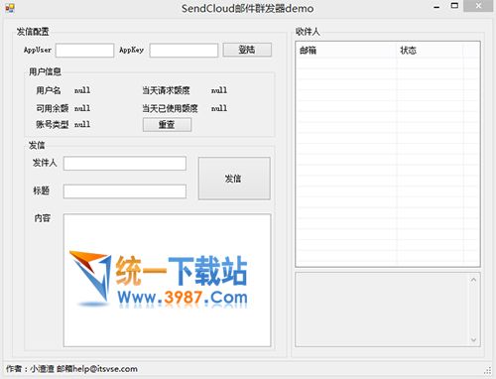The width and height of the screenshot is (496, 379).
Task: Click the window resize grip icon
Action: click(488, 370)
